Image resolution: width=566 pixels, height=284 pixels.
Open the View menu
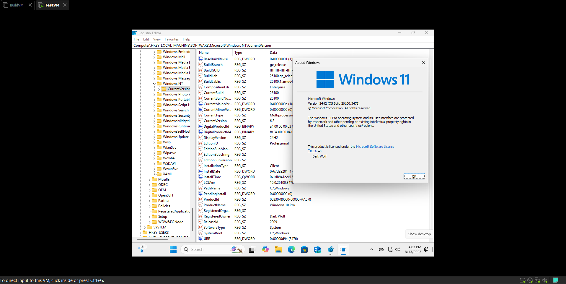pyautogui.click(x=157, y=39)
